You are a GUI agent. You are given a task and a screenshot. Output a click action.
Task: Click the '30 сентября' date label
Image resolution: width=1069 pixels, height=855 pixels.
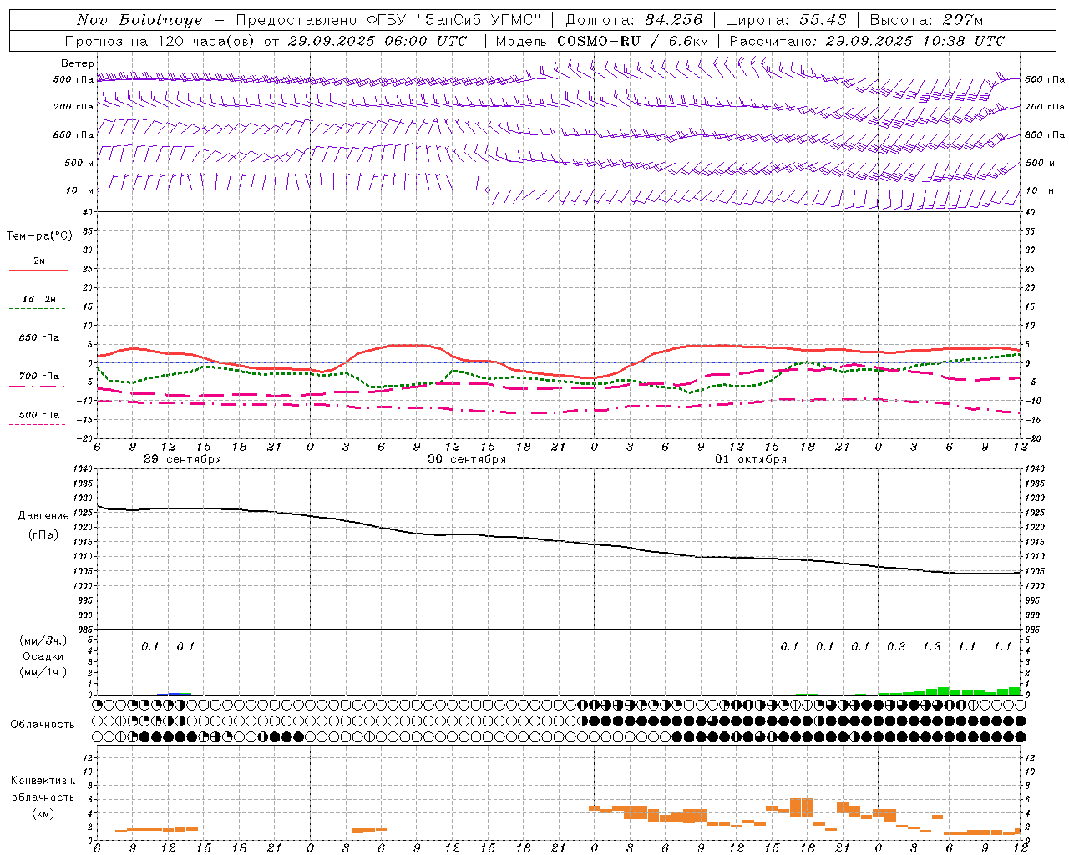[x=467, y=459]
